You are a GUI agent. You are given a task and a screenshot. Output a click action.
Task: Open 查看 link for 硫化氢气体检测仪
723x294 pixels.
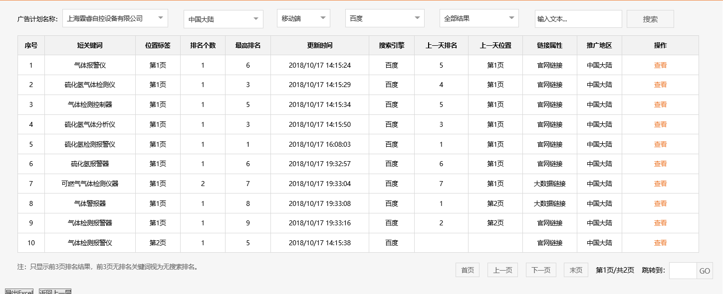coord(660,85)
